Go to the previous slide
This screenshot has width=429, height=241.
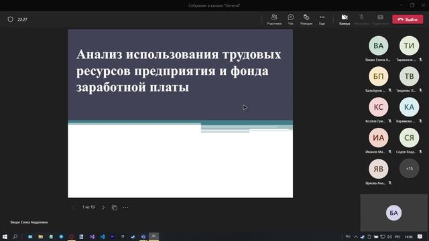tap(73, 208)
